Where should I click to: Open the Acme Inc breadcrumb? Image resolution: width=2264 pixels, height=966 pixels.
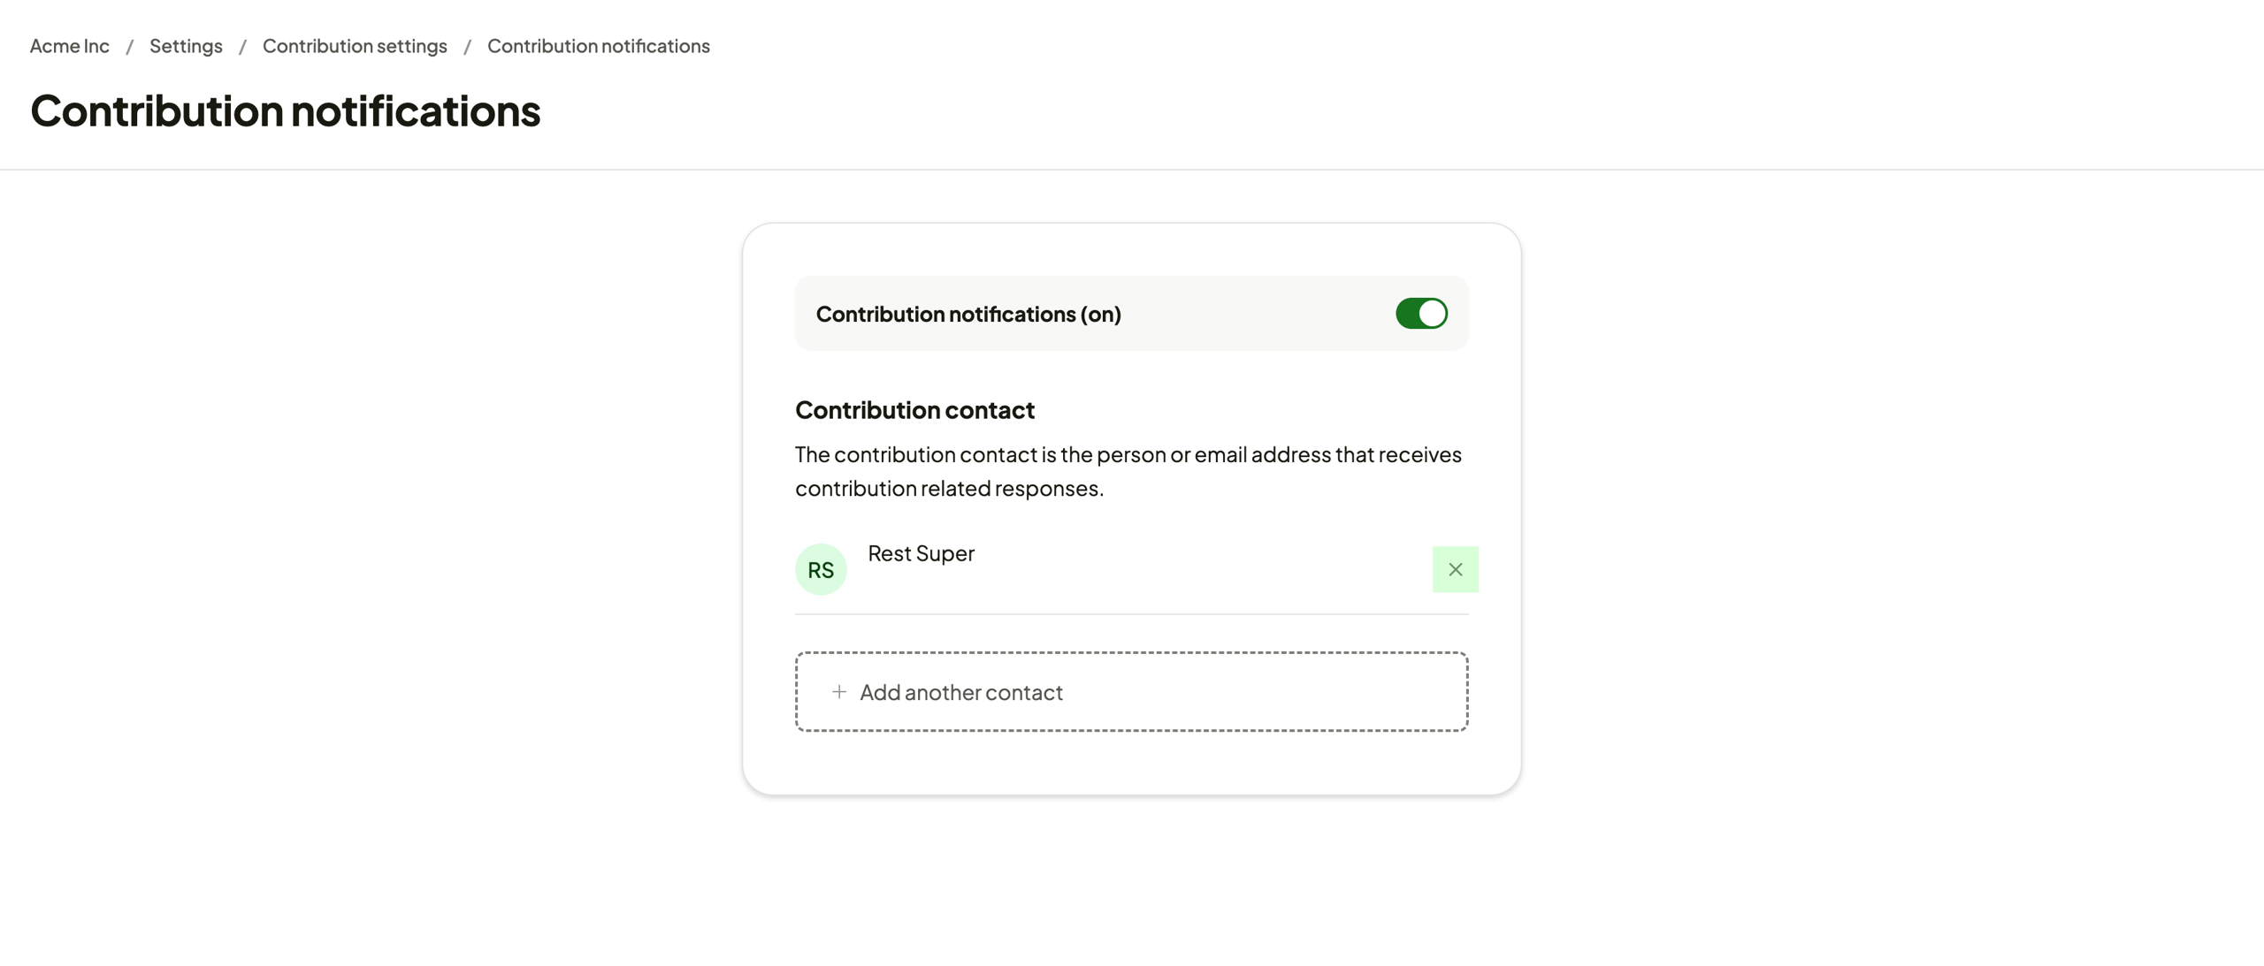click(x=69, y=45)
